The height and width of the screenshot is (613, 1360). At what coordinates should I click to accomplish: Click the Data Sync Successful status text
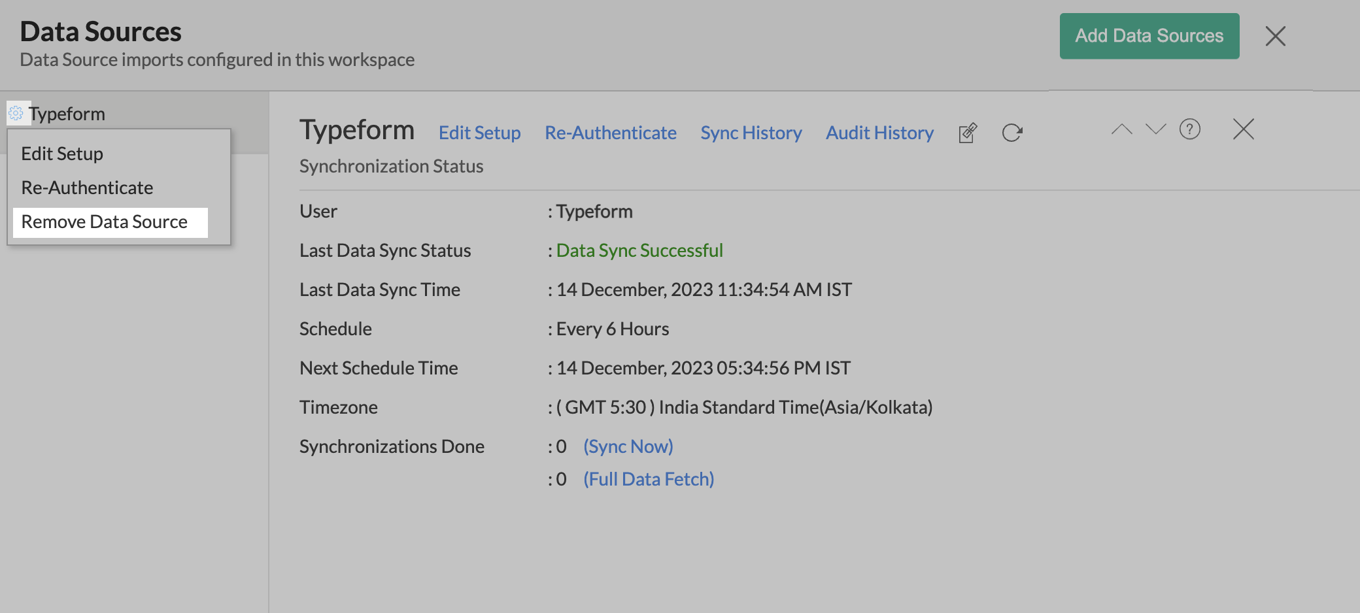(x=639, y=250)
